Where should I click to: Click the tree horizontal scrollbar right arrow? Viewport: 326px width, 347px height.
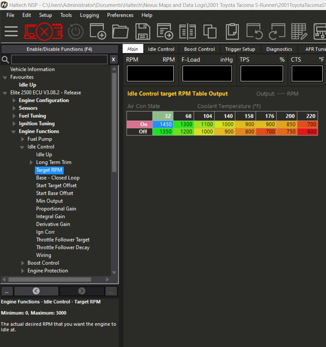pyautogui.click(x=107, y=280)
